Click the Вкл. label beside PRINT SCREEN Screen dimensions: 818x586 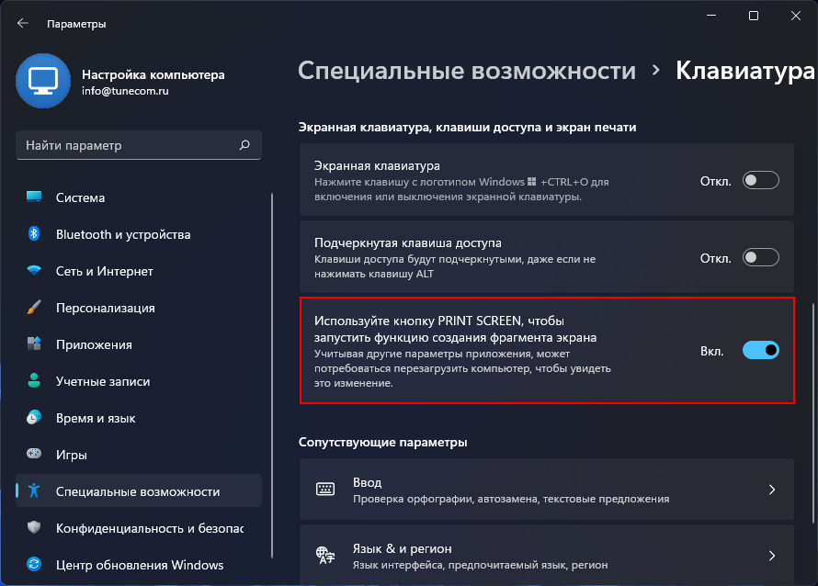(712, 351)
